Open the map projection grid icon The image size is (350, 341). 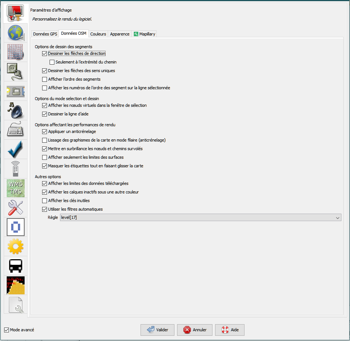pyautogui.click(x=16, y=52)
